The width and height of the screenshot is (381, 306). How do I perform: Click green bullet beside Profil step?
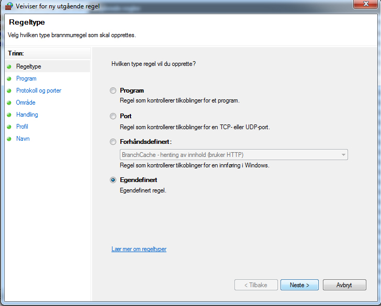(9, 127)
